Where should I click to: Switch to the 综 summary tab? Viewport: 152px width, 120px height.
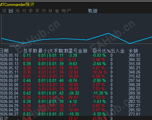coord(4,11)
